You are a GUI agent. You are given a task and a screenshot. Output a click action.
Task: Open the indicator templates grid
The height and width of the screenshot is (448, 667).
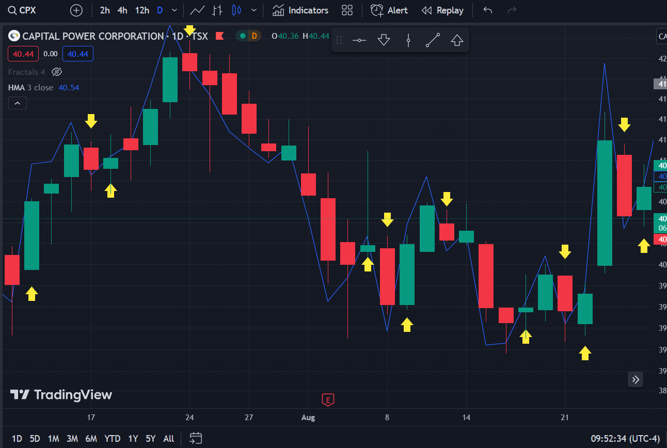pyautogui.click(x=347, y=10)
